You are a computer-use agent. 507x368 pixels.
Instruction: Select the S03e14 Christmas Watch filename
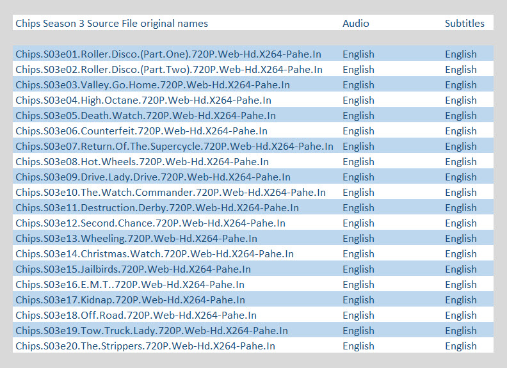pyautogui.click(x=154, y=254)
